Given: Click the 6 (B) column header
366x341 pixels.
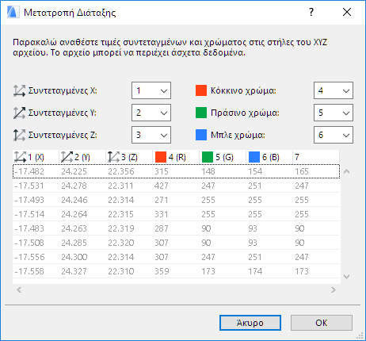Looking at the screenshot, I should coord(269,157).
